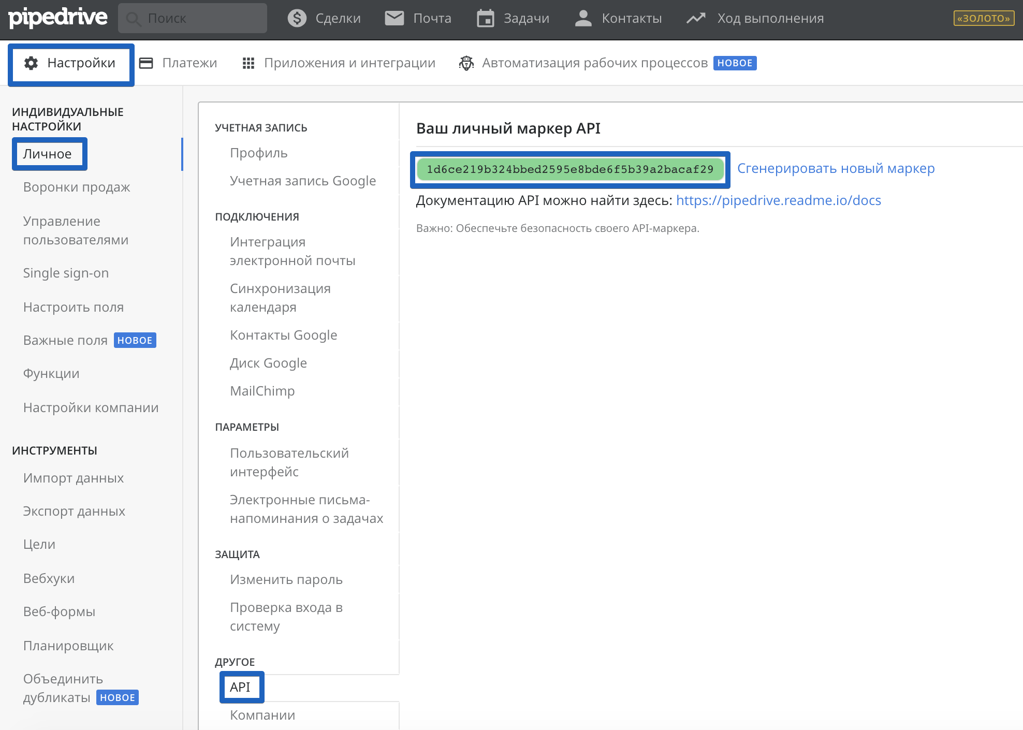Open Импорт данных tool
Viewport: 1023px width, 730px height.
point(74,478)
